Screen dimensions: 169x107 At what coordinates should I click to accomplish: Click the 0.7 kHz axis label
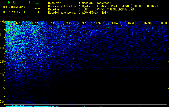click(x=2, y=88)
